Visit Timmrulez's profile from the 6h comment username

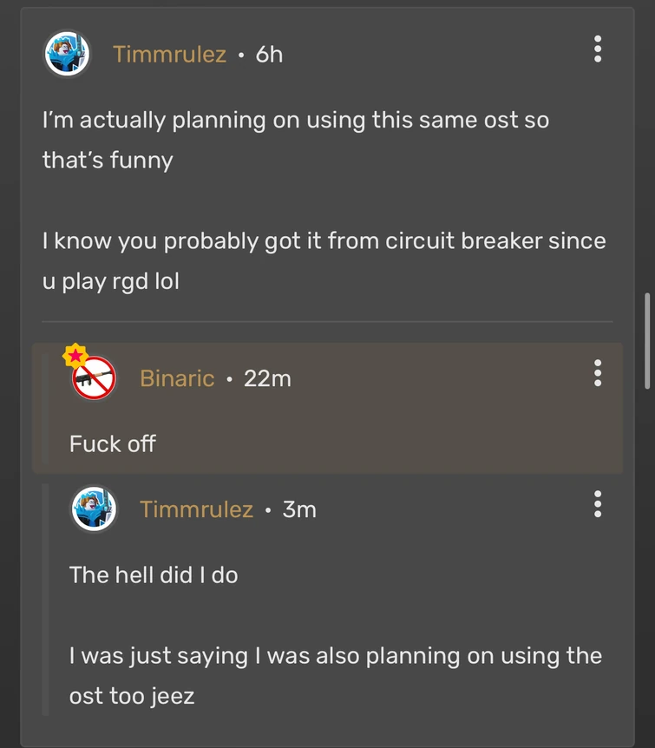pyautogui.click(x=169, y=54)
